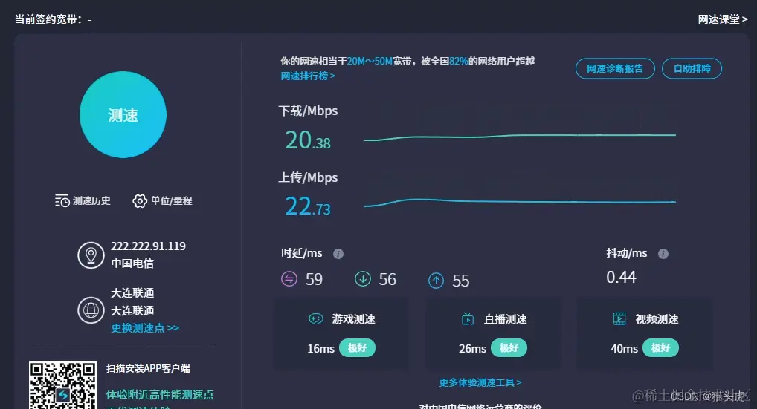Click the download speed line chart
757x409 pixels.
pos(520,137)
